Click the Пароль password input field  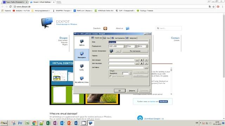pyautogui.click(x=128, y=56)
